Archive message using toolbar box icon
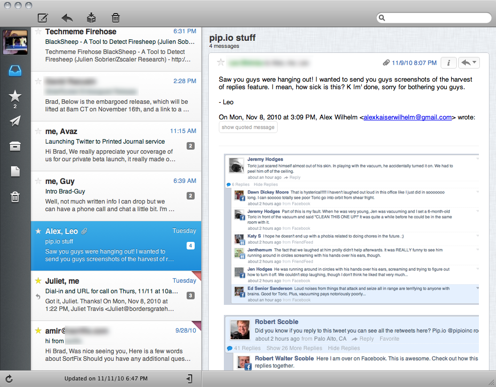The height and width of the screenshot is (387, 496). click(x=91, y=18)
